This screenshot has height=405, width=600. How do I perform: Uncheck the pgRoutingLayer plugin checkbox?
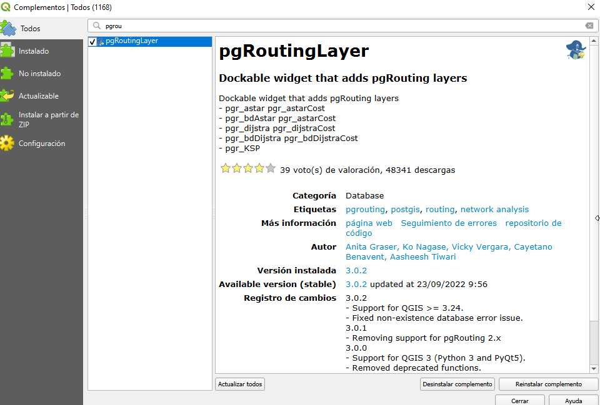[x=92, y=41]
